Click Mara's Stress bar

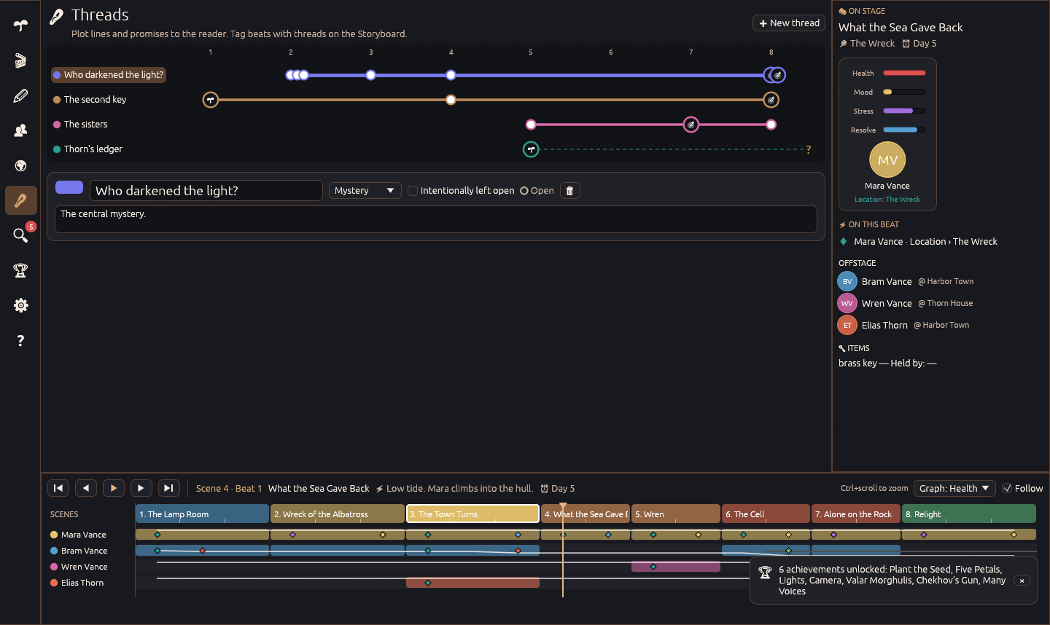[x=904, y=111]
